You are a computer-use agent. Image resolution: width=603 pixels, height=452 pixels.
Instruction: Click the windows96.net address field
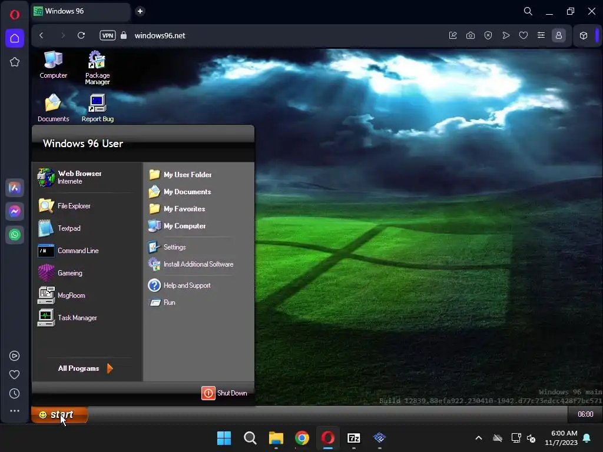pyautogui.click(x=160, y=35)
